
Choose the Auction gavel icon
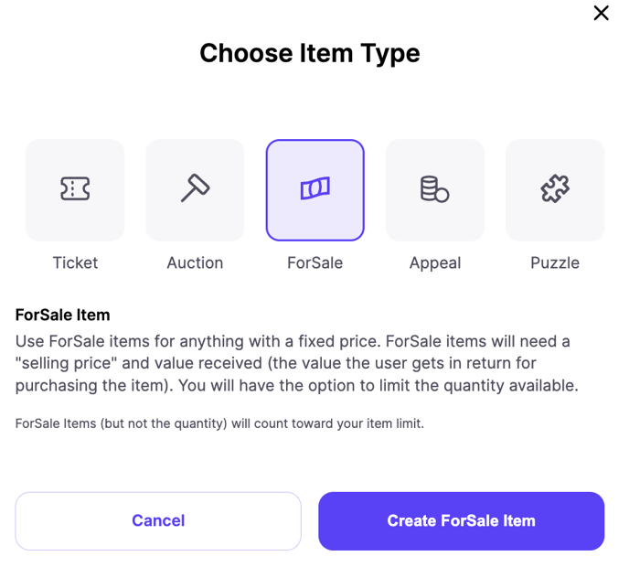[x=195, y=187]
